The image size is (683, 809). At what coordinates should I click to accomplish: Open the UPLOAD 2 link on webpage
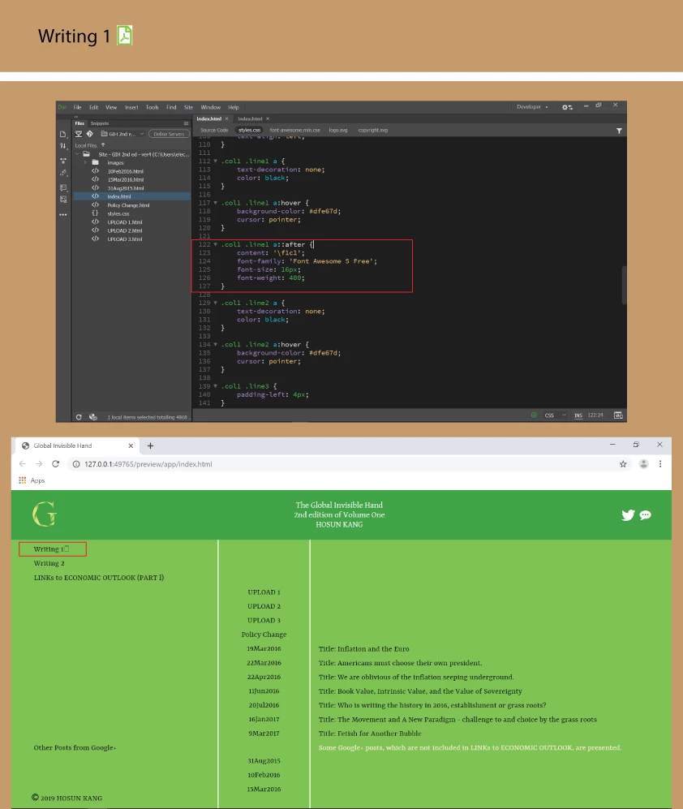(264, 606)
